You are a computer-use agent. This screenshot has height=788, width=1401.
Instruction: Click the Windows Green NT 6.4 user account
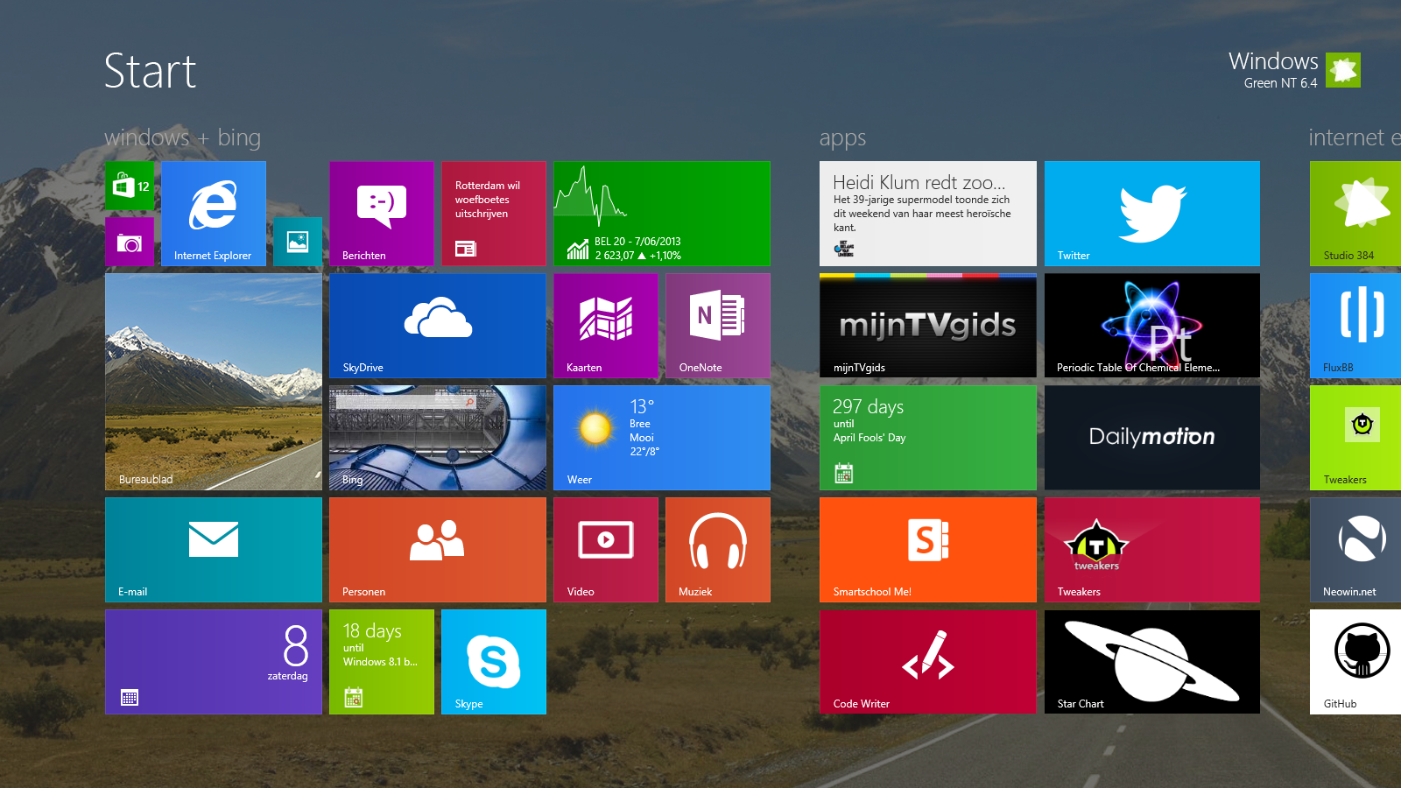tap(1294, 70)
